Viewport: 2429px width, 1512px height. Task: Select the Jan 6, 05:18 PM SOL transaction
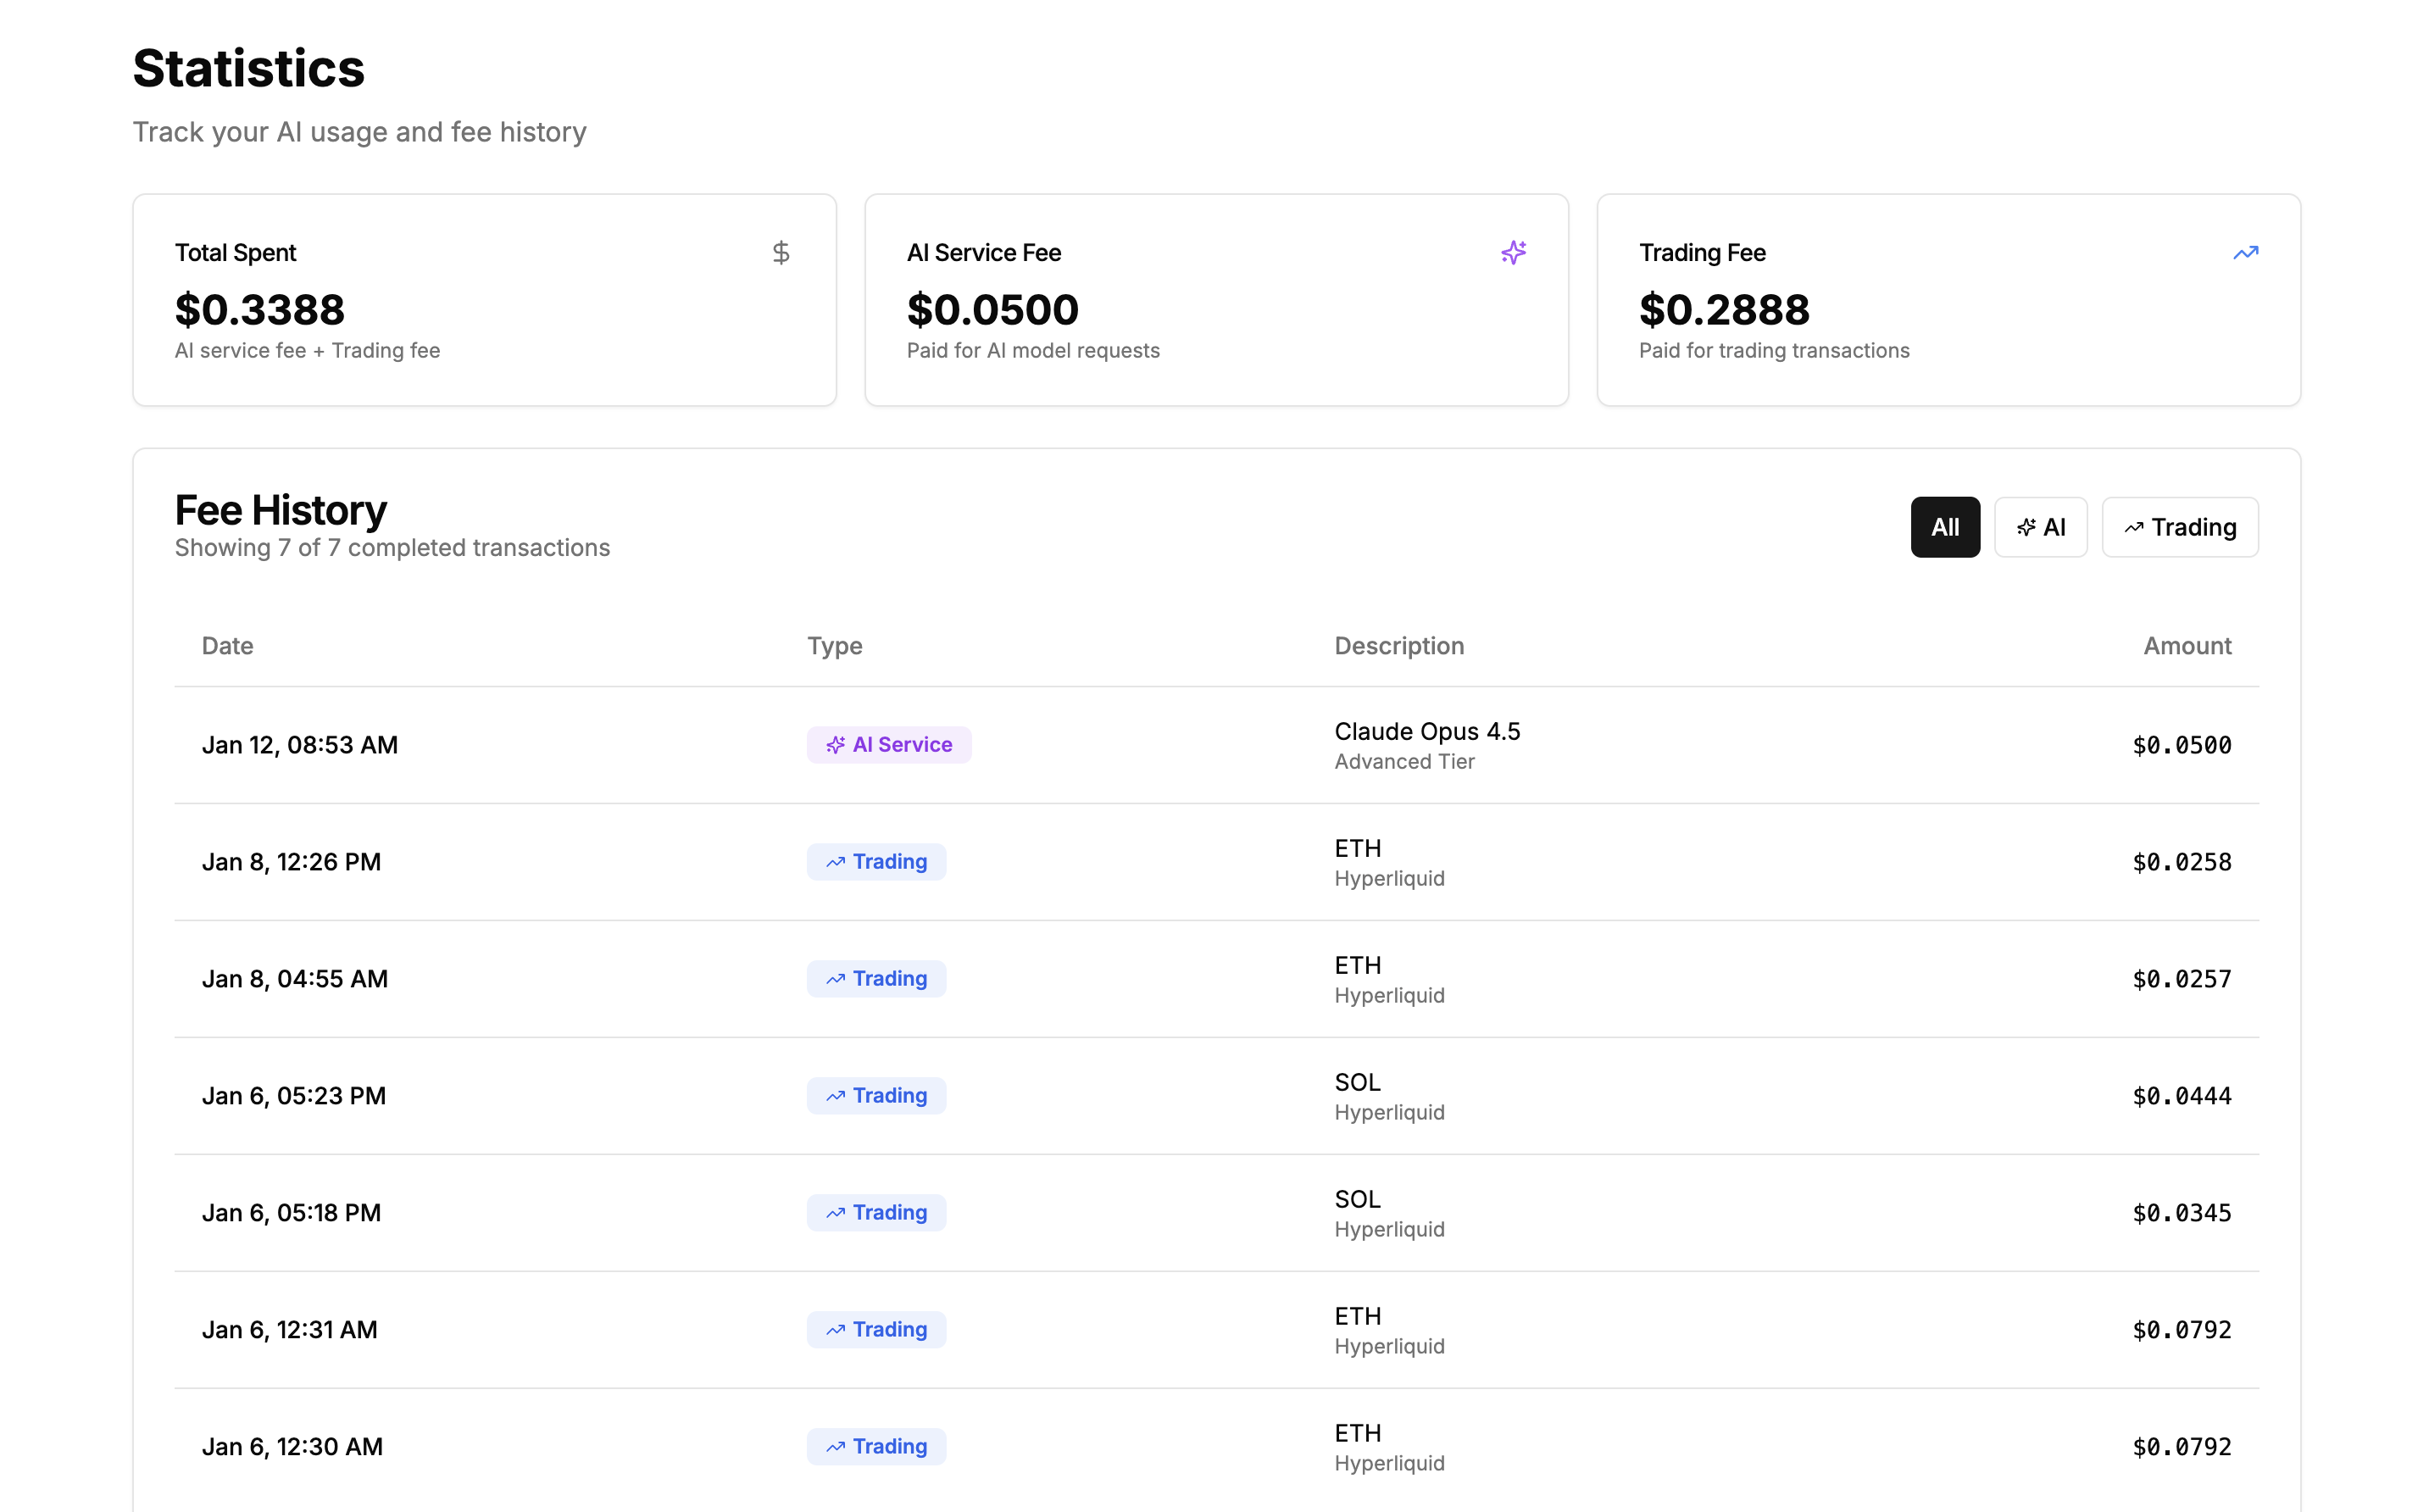(1200, 1212)
